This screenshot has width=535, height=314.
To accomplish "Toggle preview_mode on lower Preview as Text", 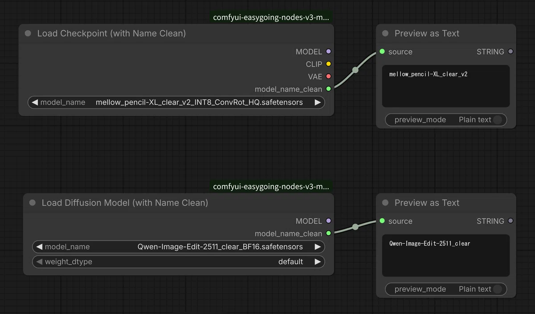I will [446, 289].
